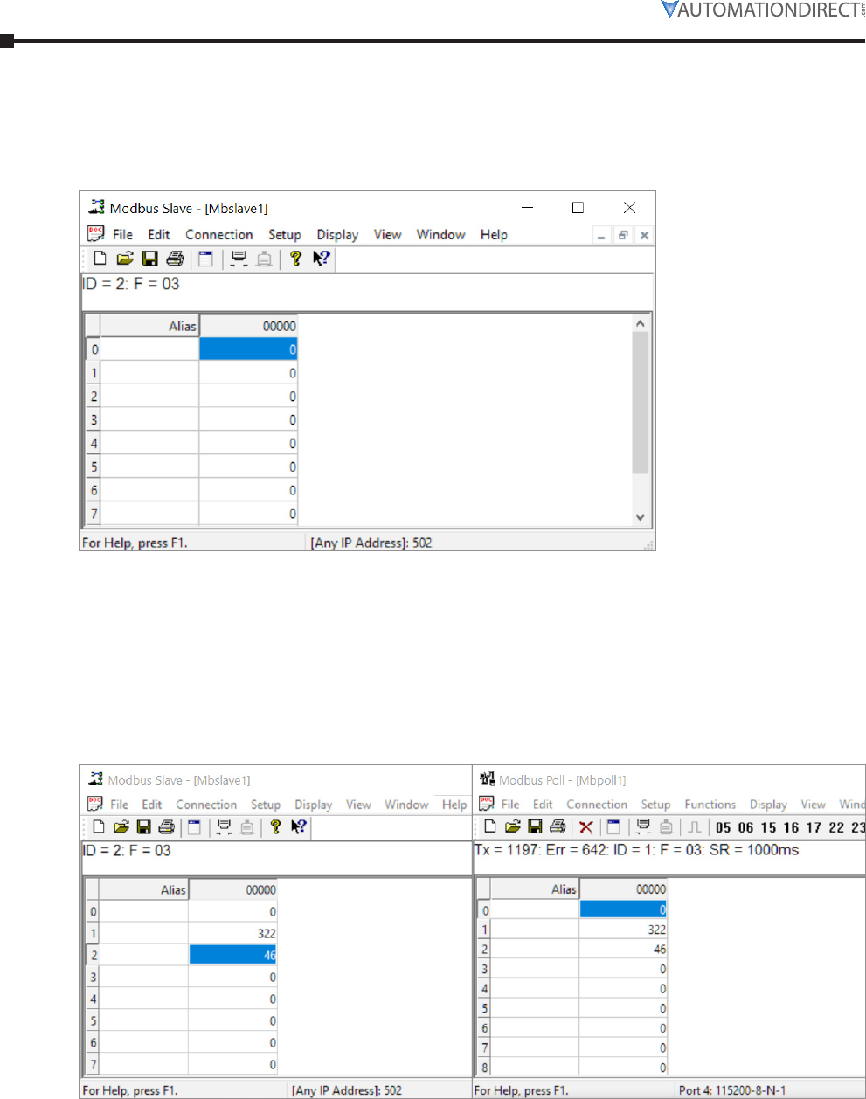
Task: Click Save icon in Modbus Poll toolbar
Action: click(x=535, y=826)
